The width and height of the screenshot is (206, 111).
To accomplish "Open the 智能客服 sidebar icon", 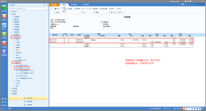I will [x=4, y=53].
